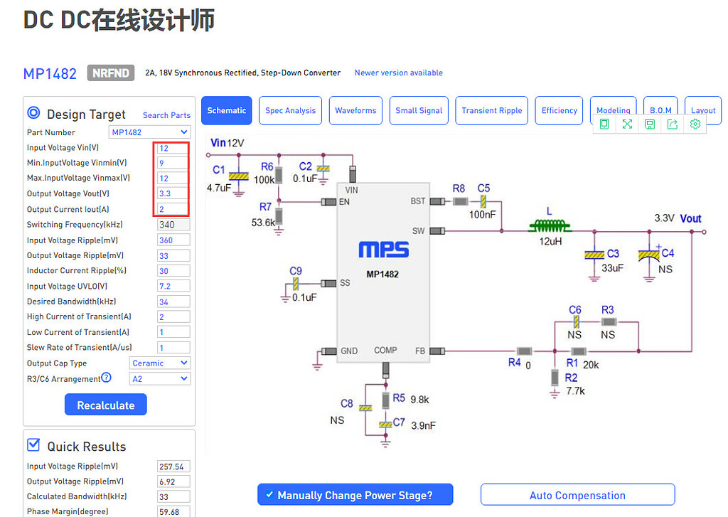Follow the Newer version available link
The image size is (728, 517).
398,73
